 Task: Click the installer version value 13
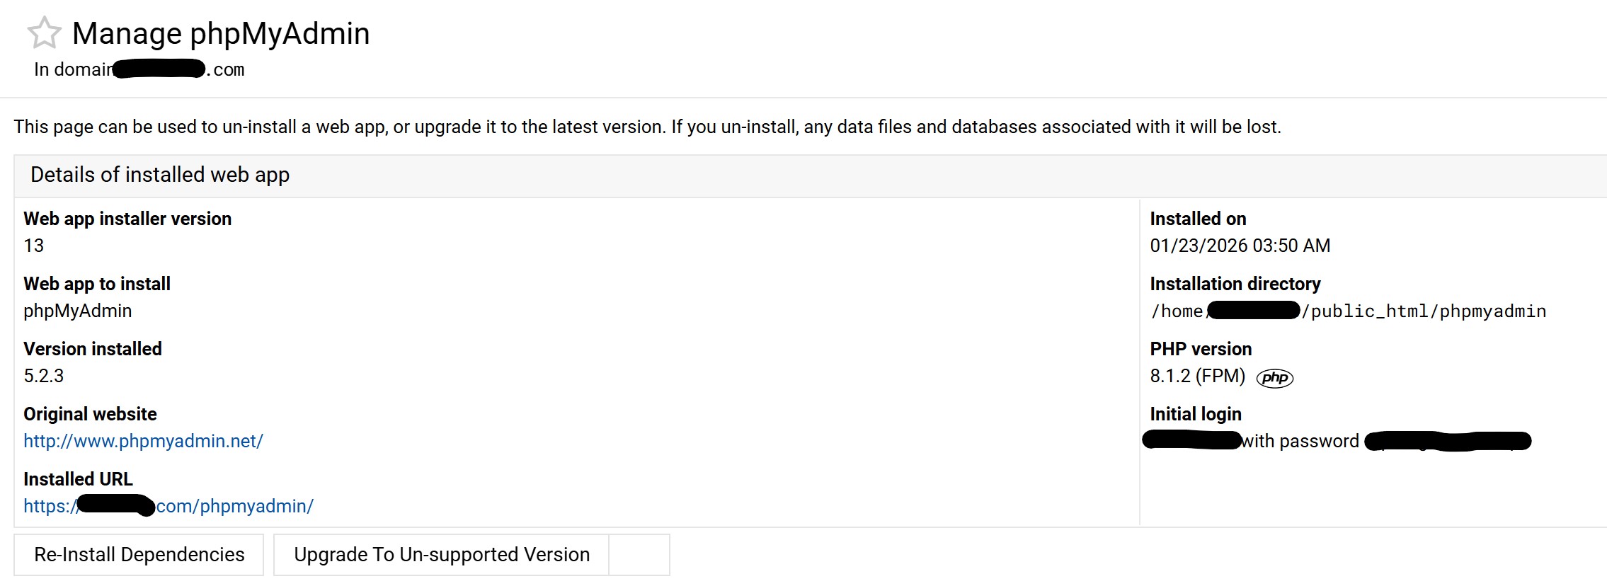34,246
